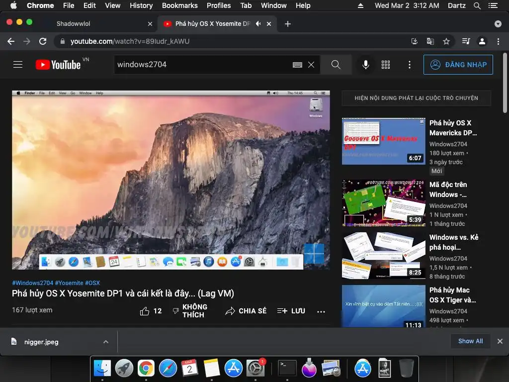The height and width of the screenshot is (382, 509).
Task: Close the Shadowwlol tab
Action: [150, 24]
